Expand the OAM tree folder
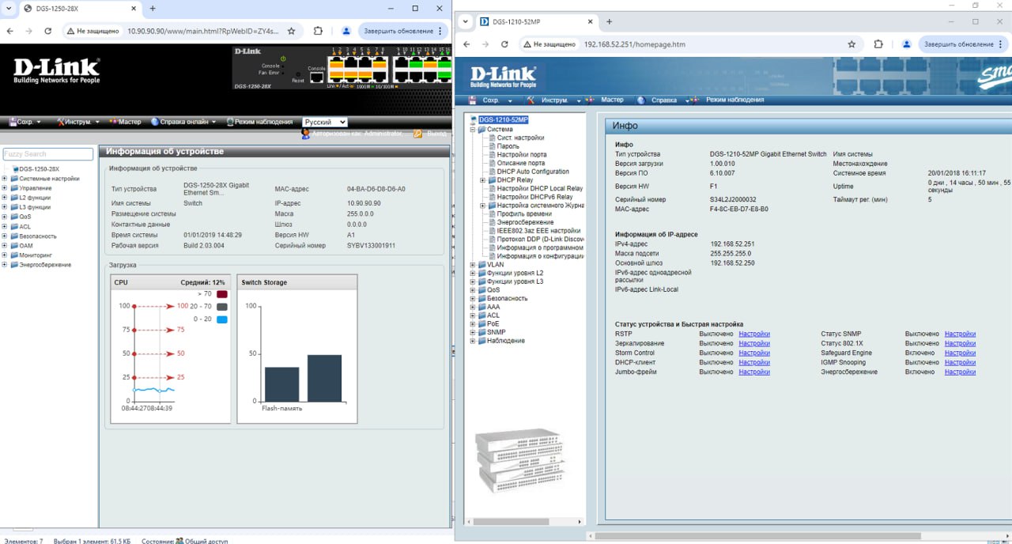1012x544 pixels. tap(4, 246)
